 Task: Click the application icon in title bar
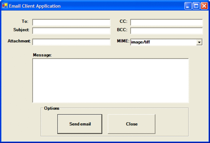pyautogui.click(x=5, y=6)
